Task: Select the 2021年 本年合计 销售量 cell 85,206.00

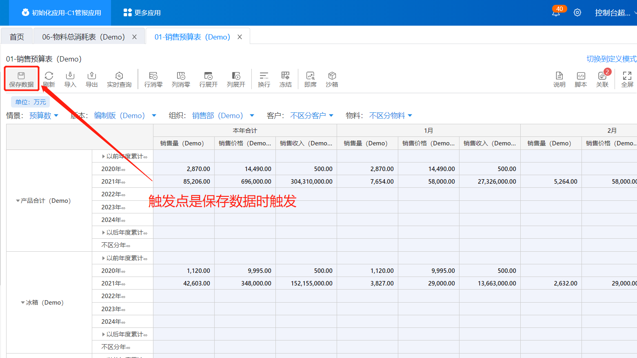Action: click(184, 182)
